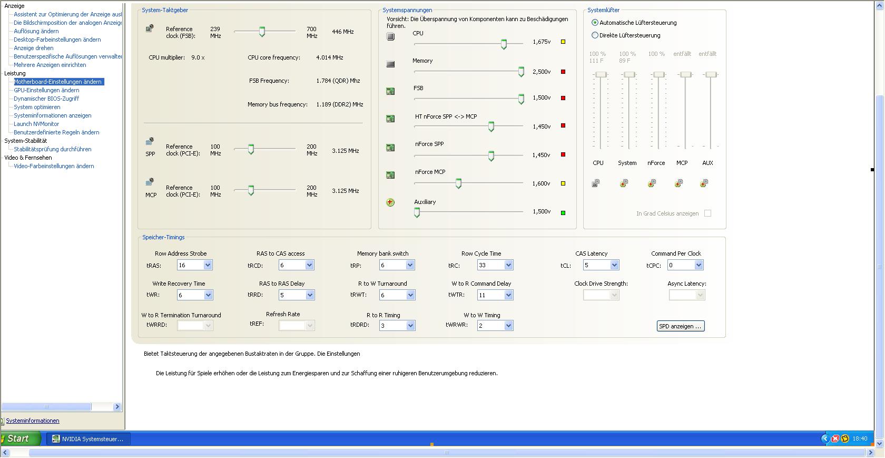Open System optimieren entry
Image resolution: width=885 pixels, height=458 pixels.
37,107
